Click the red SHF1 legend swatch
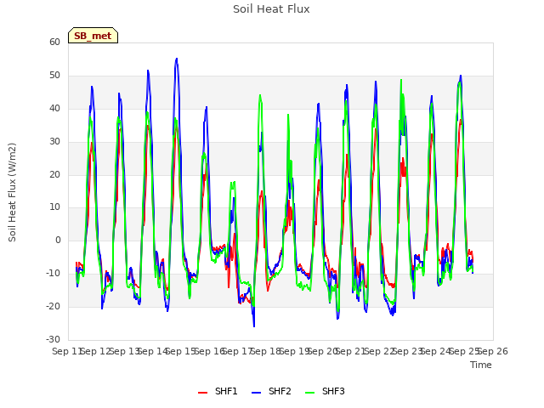This screenshot has width=544, height=408. tap(202, 393)
